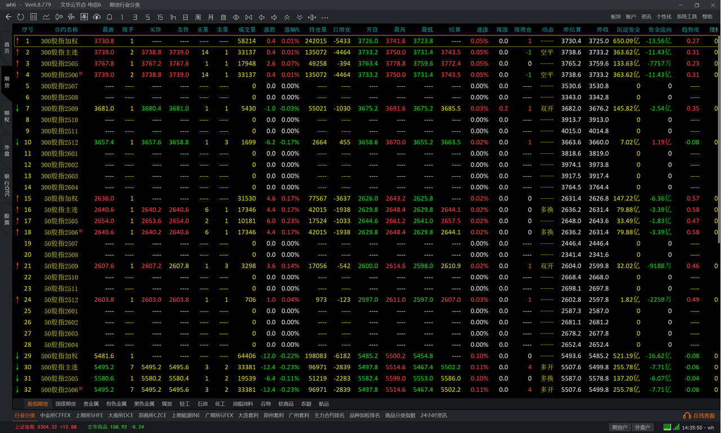Click the circular refresh icon
This screenshot has height=433, width=721.
click(21, 17)
